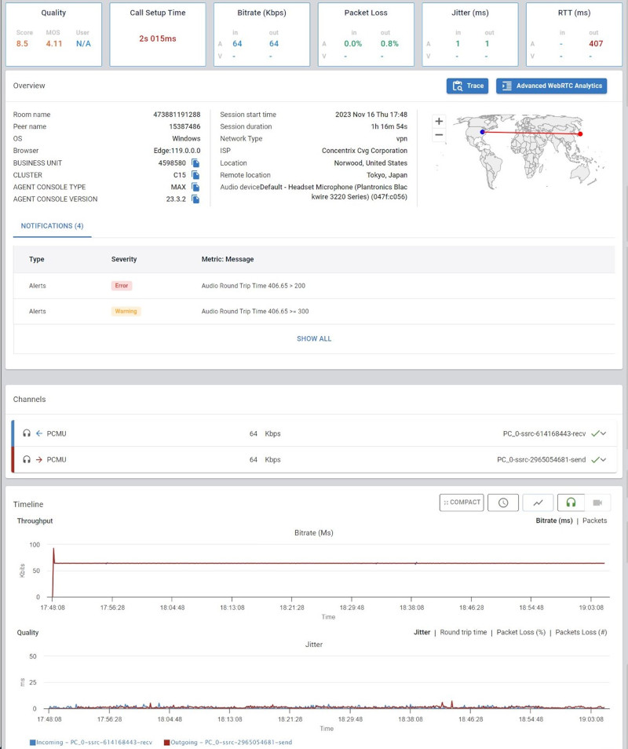The image size is (628, 749).
Task: Click the Warning severity badge
Action: [x=126, y=312]
